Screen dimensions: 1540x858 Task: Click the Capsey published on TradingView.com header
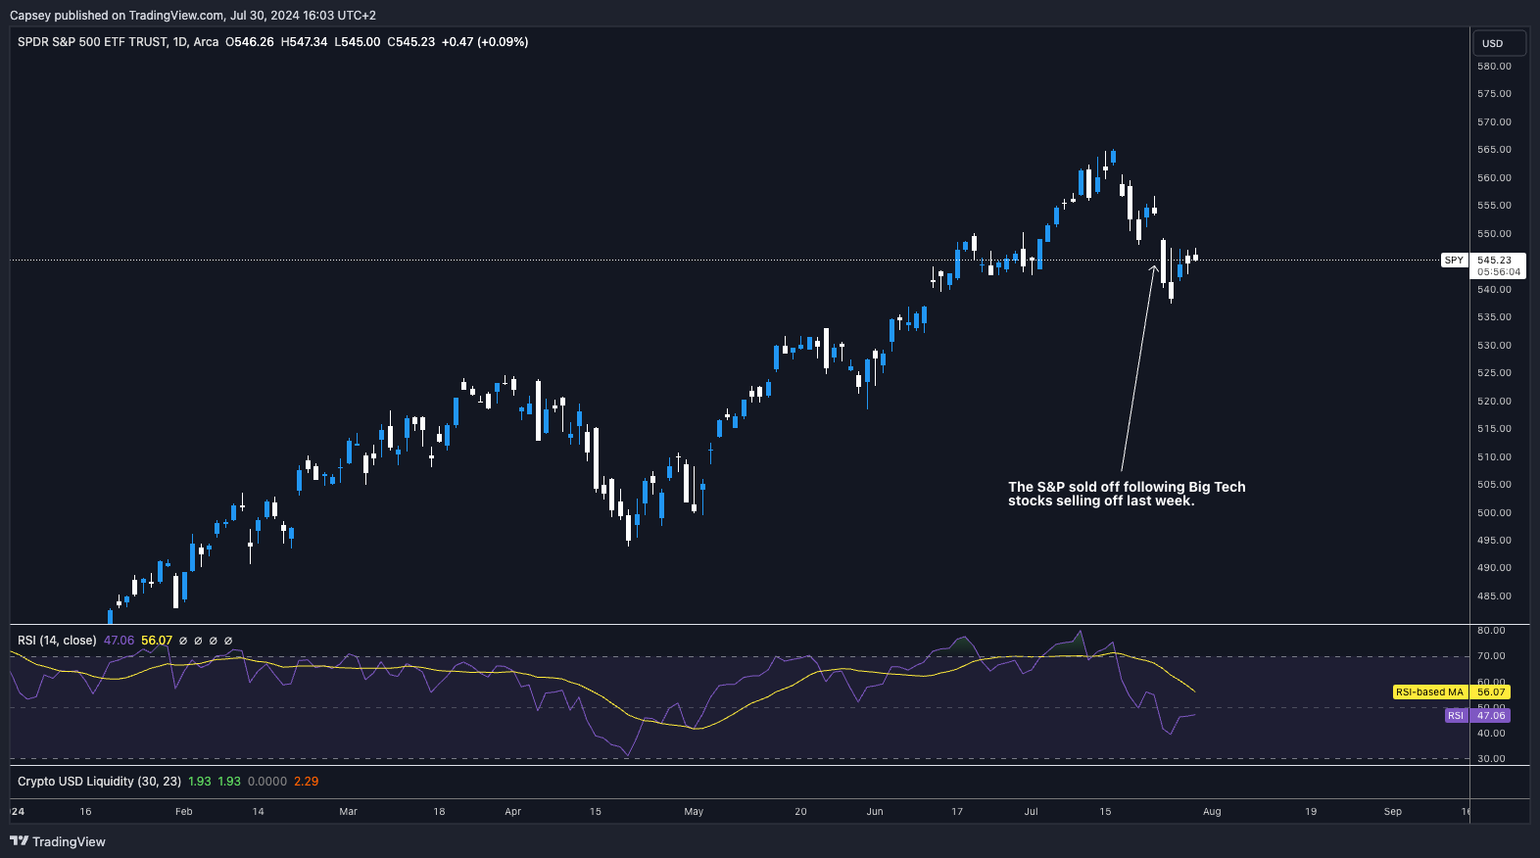193,16
